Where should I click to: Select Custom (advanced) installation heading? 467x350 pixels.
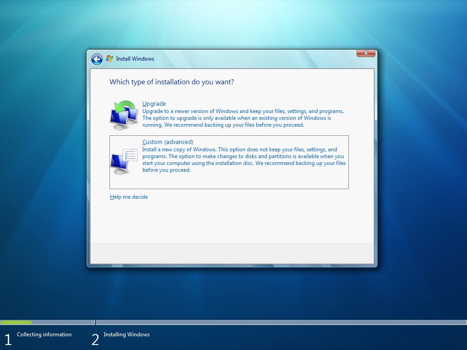pyautogui.click(x=168, y=142)
